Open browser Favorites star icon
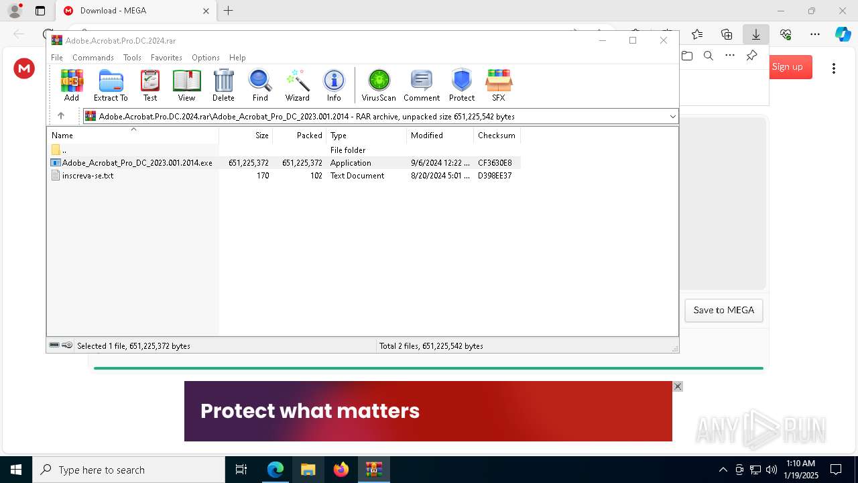Image resolution: width=858 pixels, height=483 pixels. 697,34
